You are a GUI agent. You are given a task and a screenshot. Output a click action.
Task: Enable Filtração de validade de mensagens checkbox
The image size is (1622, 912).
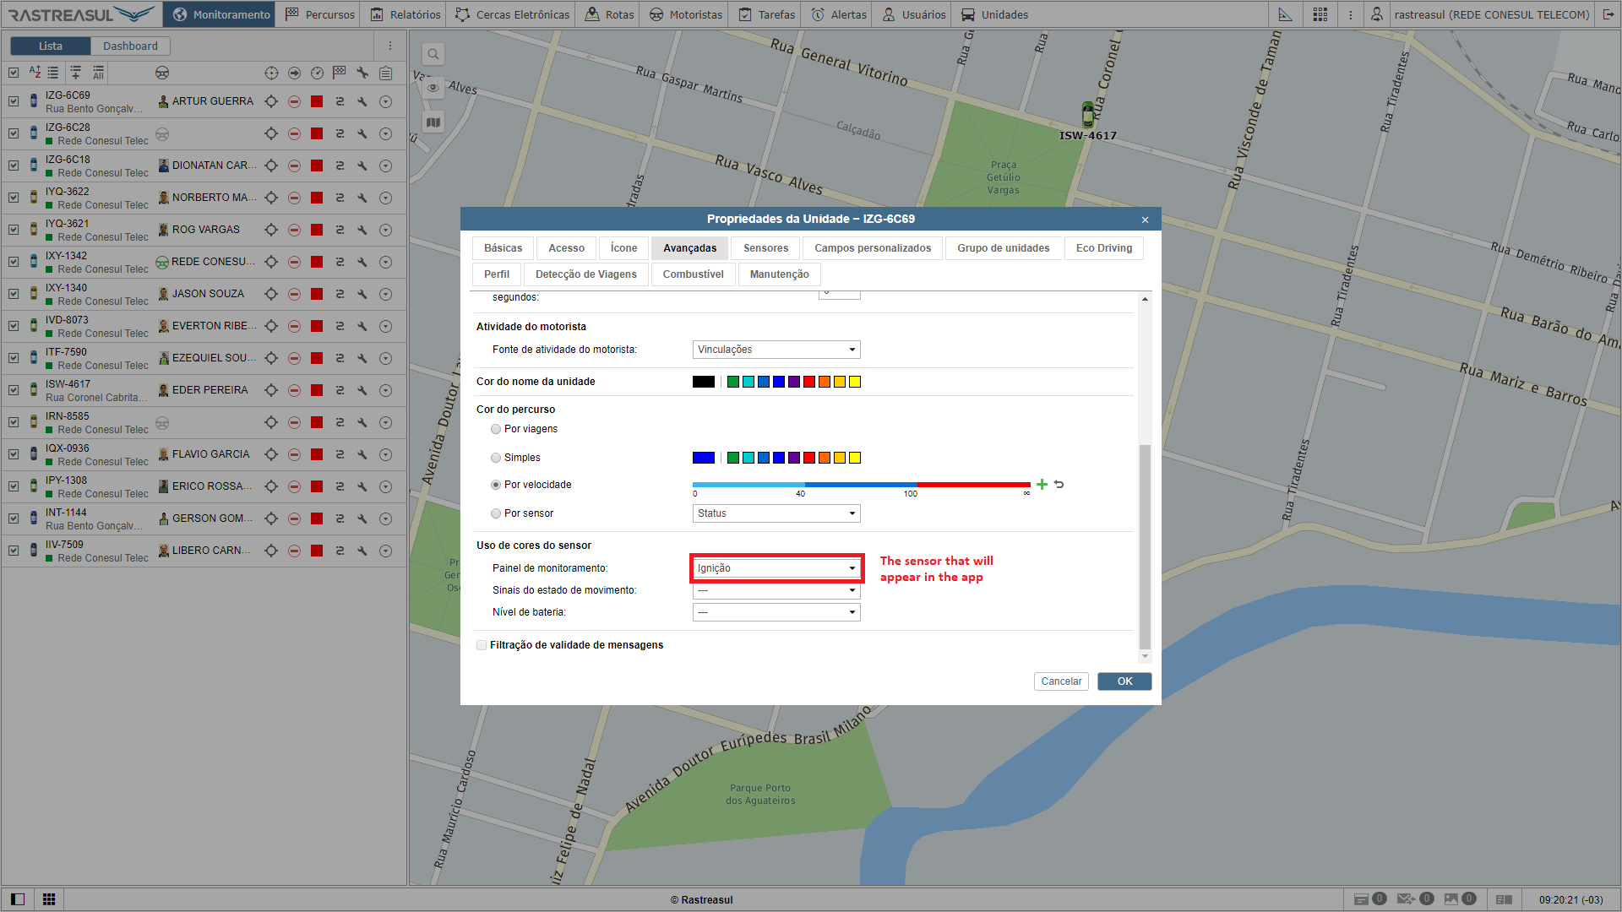[x=482, y=645]
